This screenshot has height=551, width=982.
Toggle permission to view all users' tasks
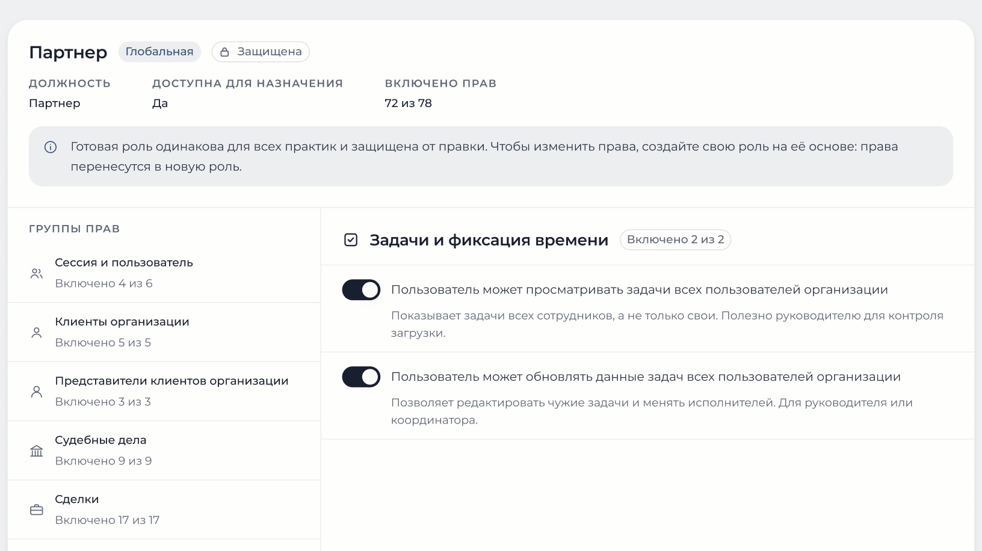(x=361, y=290)
